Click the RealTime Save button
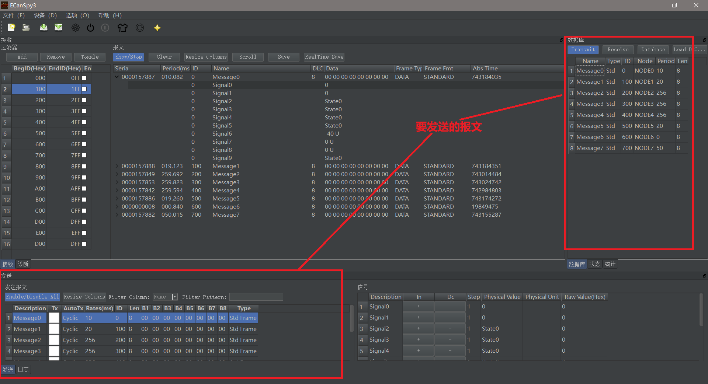Image resolution: width=708 pixels, height=384 pixels. click(324, 57)
